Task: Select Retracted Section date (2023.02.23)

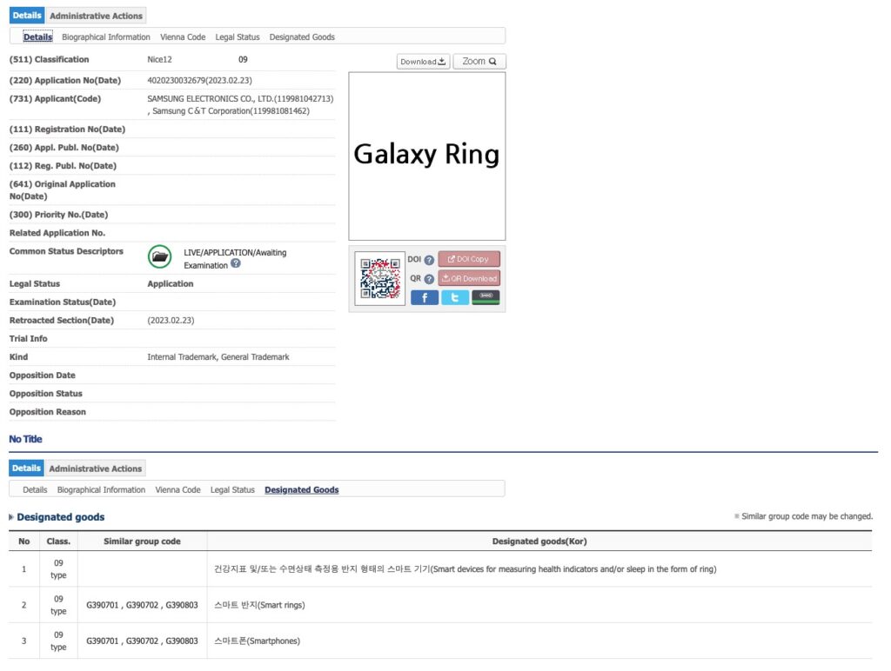Action: (171, 321)
